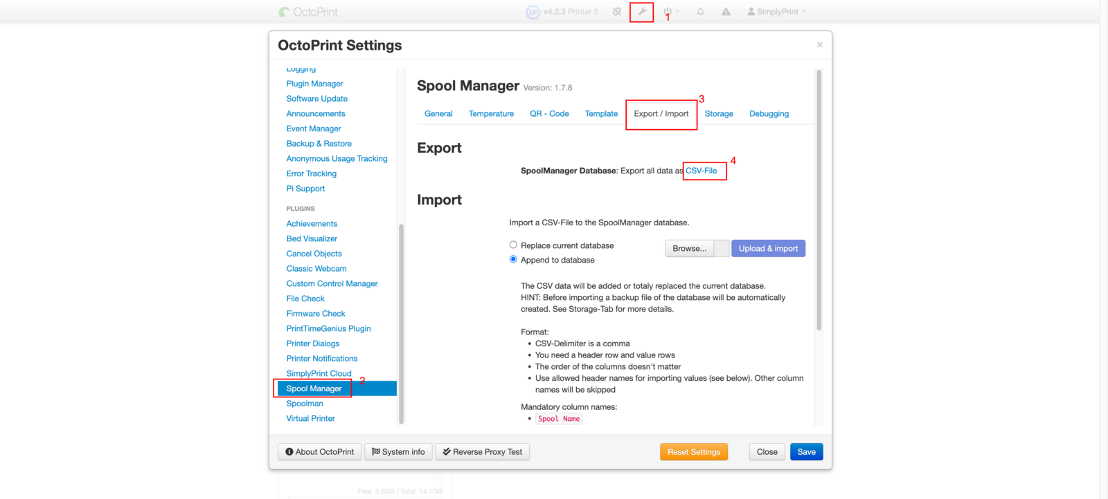Open the Template tab
1108x499 pixels.
pyautogui.click(x=601, y=114)
